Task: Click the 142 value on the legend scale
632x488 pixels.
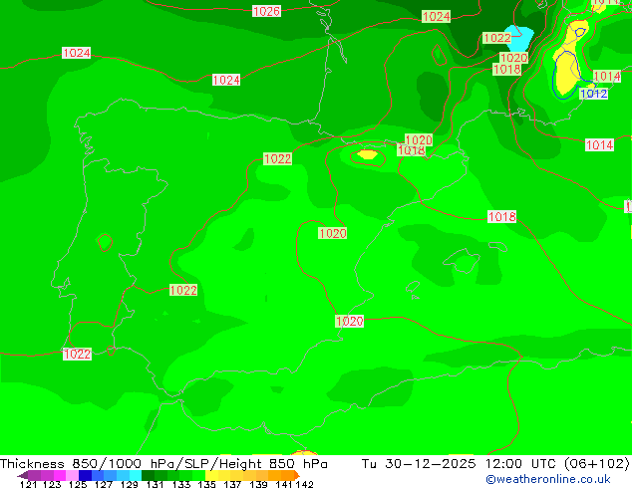Action: (x=304, y=484)
